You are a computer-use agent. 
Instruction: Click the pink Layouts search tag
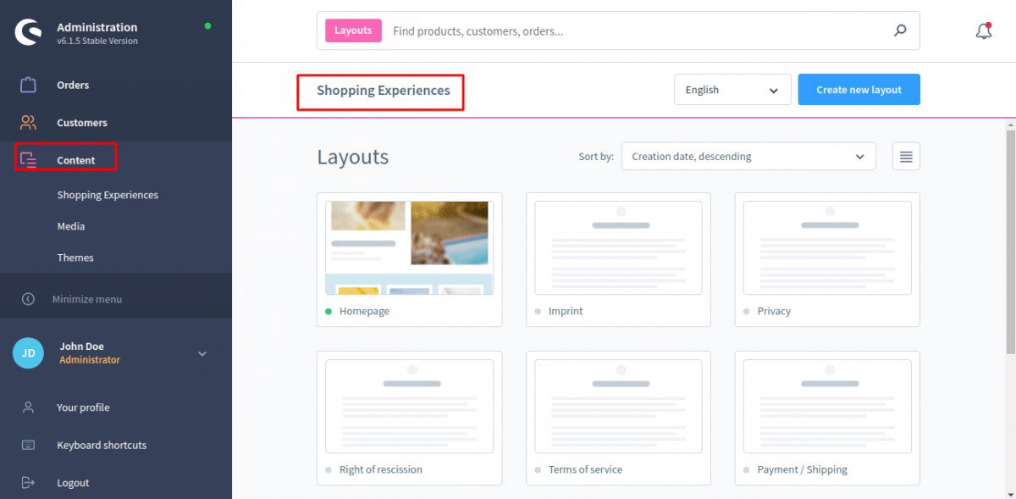[x=353, y=30]
